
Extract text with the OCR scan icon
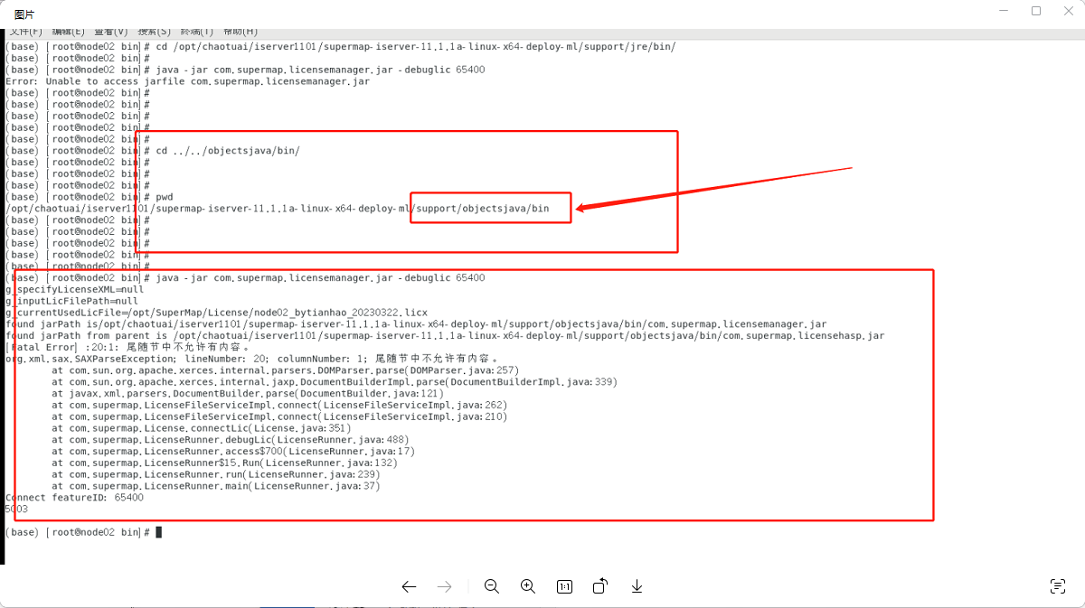1057,586
